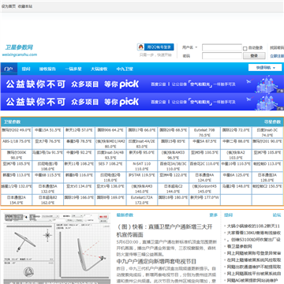Image resolution: width=284 pixels, height=284 pixels.
Task: Open the 国际22号 72.0°E satellite entry
Action: pos(236,130)
